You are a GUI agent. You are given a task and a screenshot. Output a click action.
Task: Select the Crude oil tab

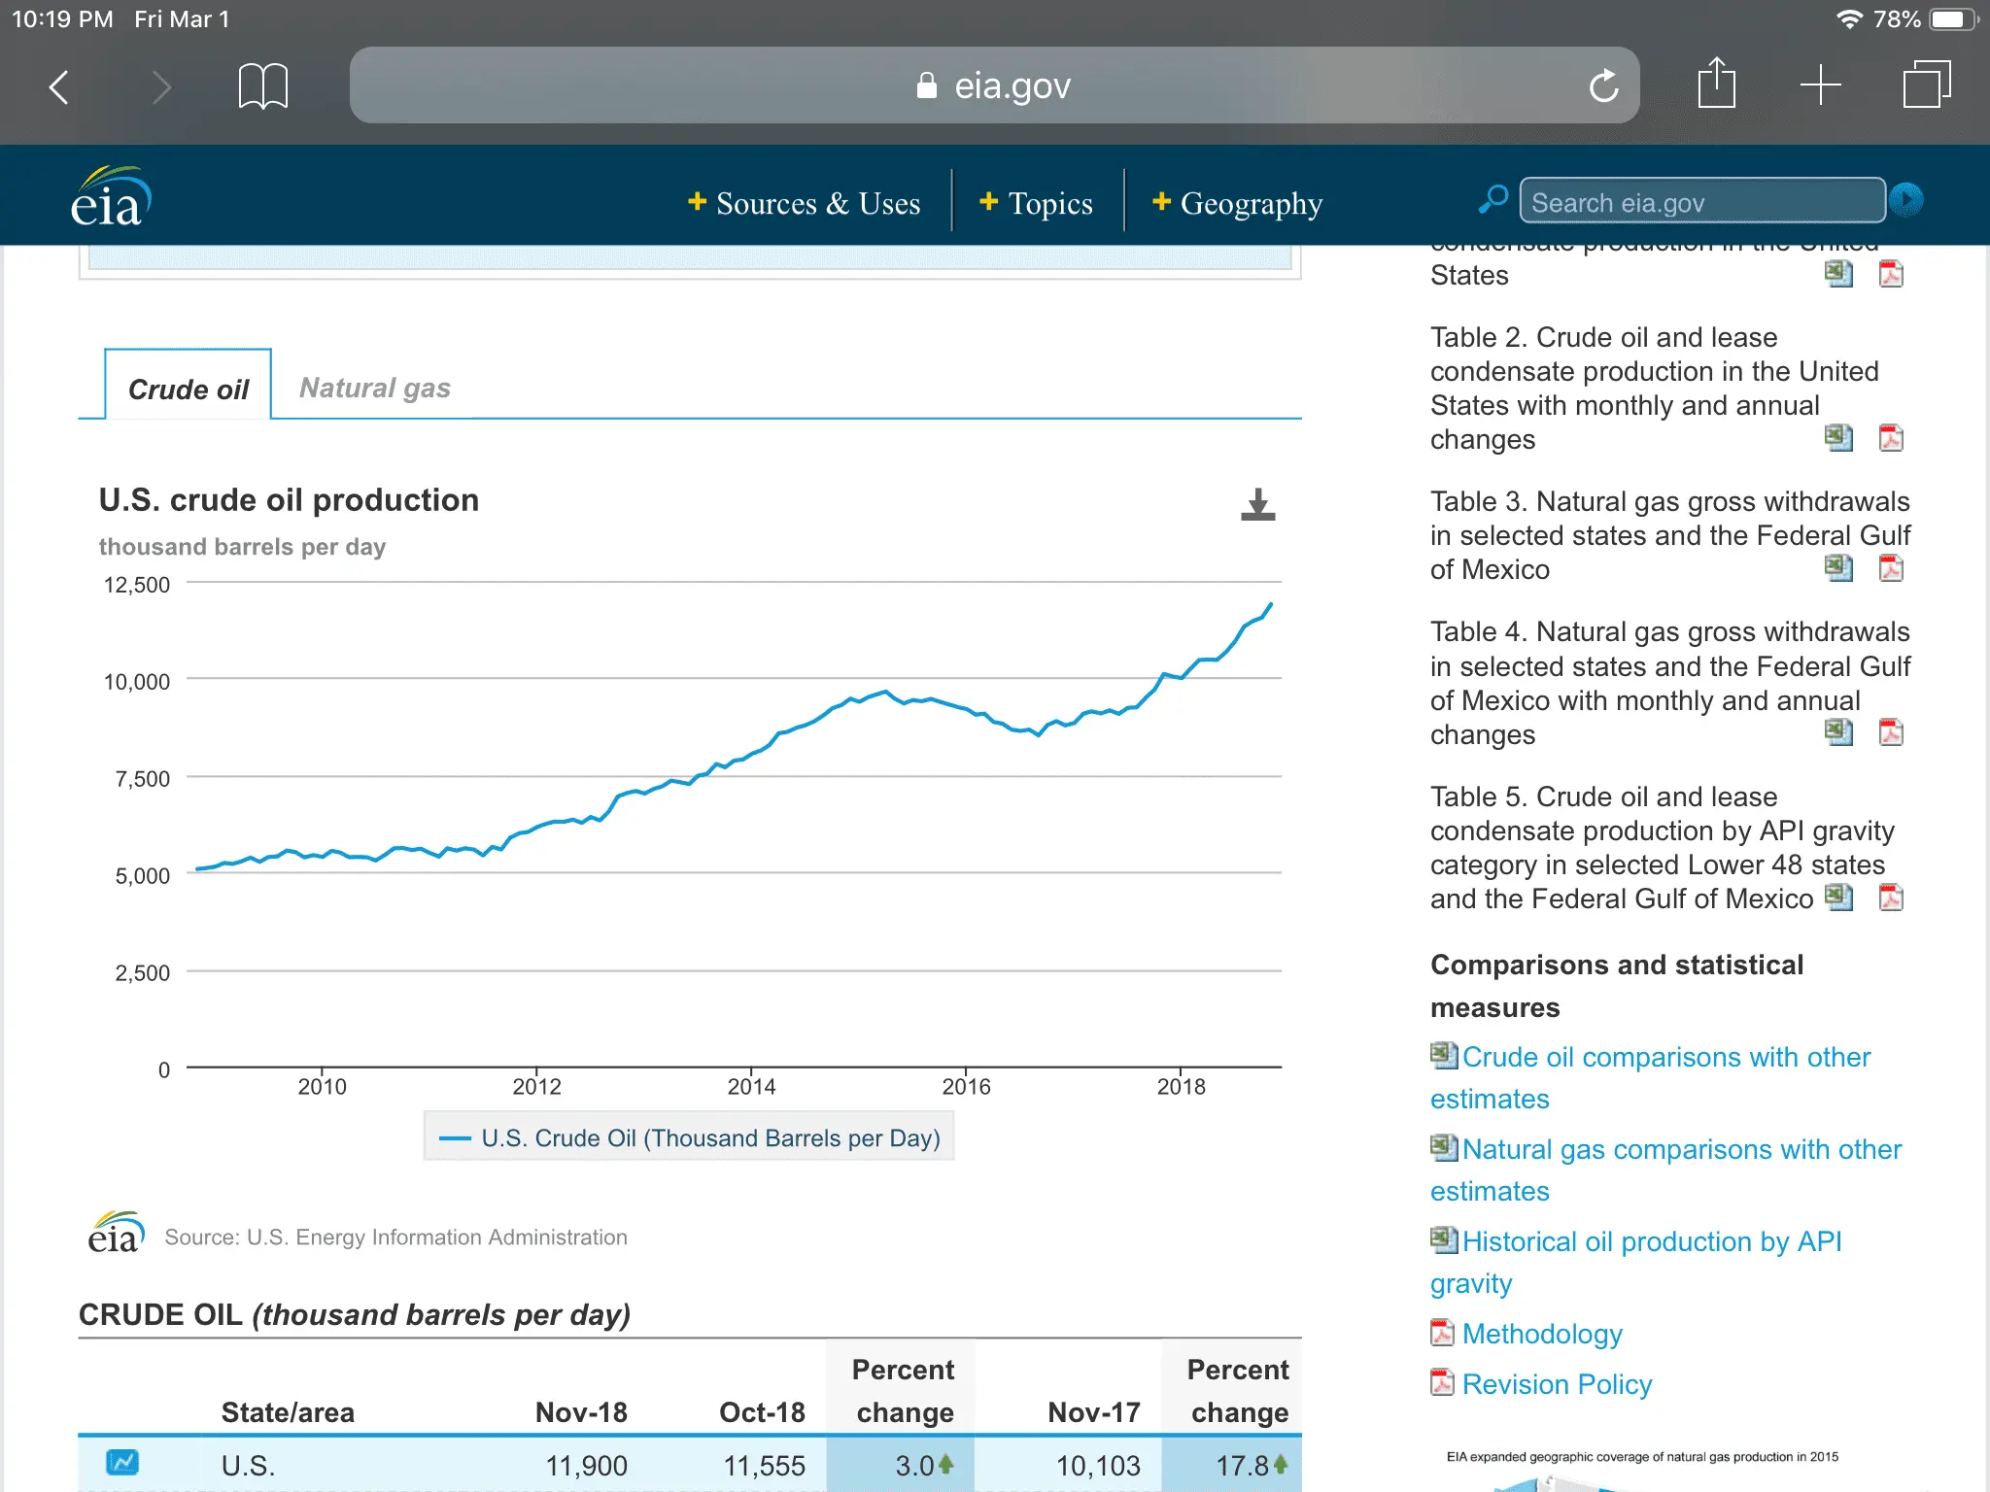pyautogui.click(x=189, y=389)
